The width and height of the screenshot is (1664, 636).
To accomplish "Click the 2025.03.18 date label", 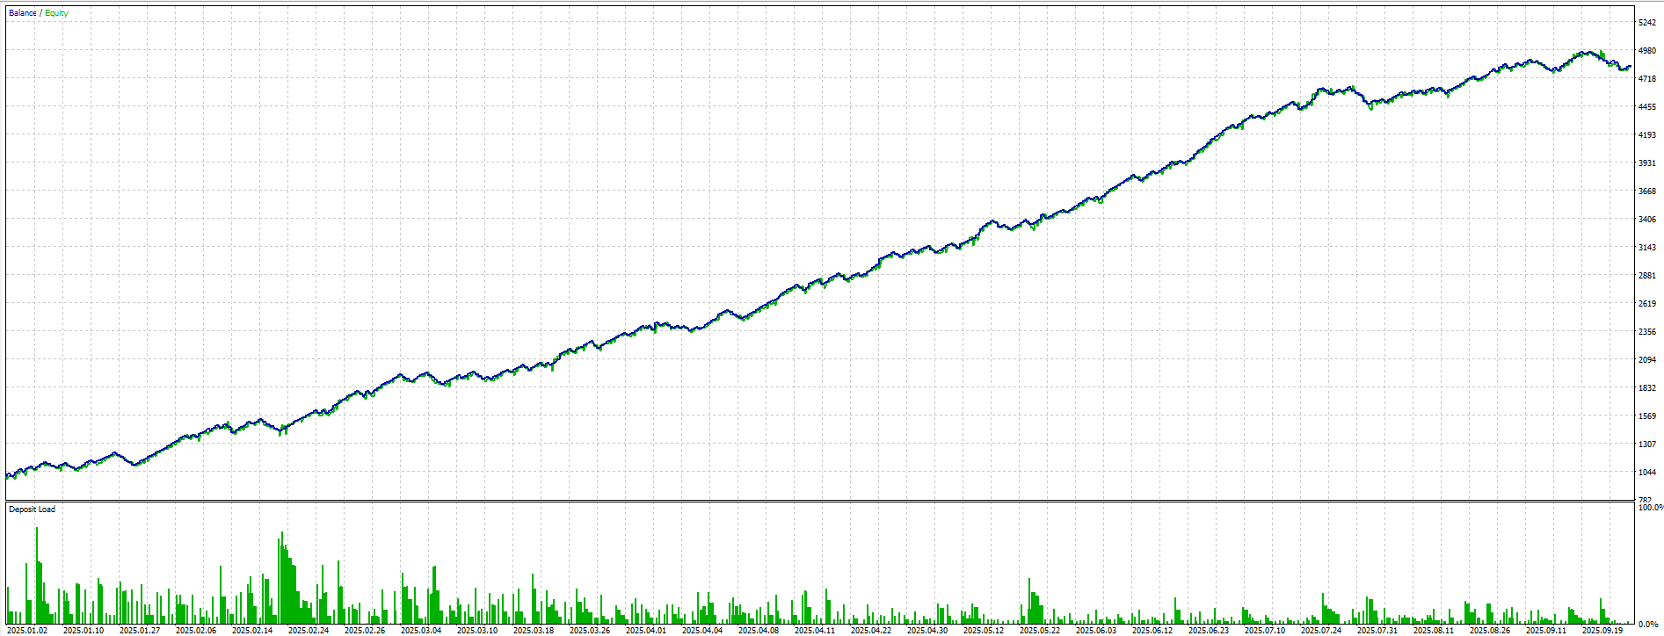I will [534, 630].
